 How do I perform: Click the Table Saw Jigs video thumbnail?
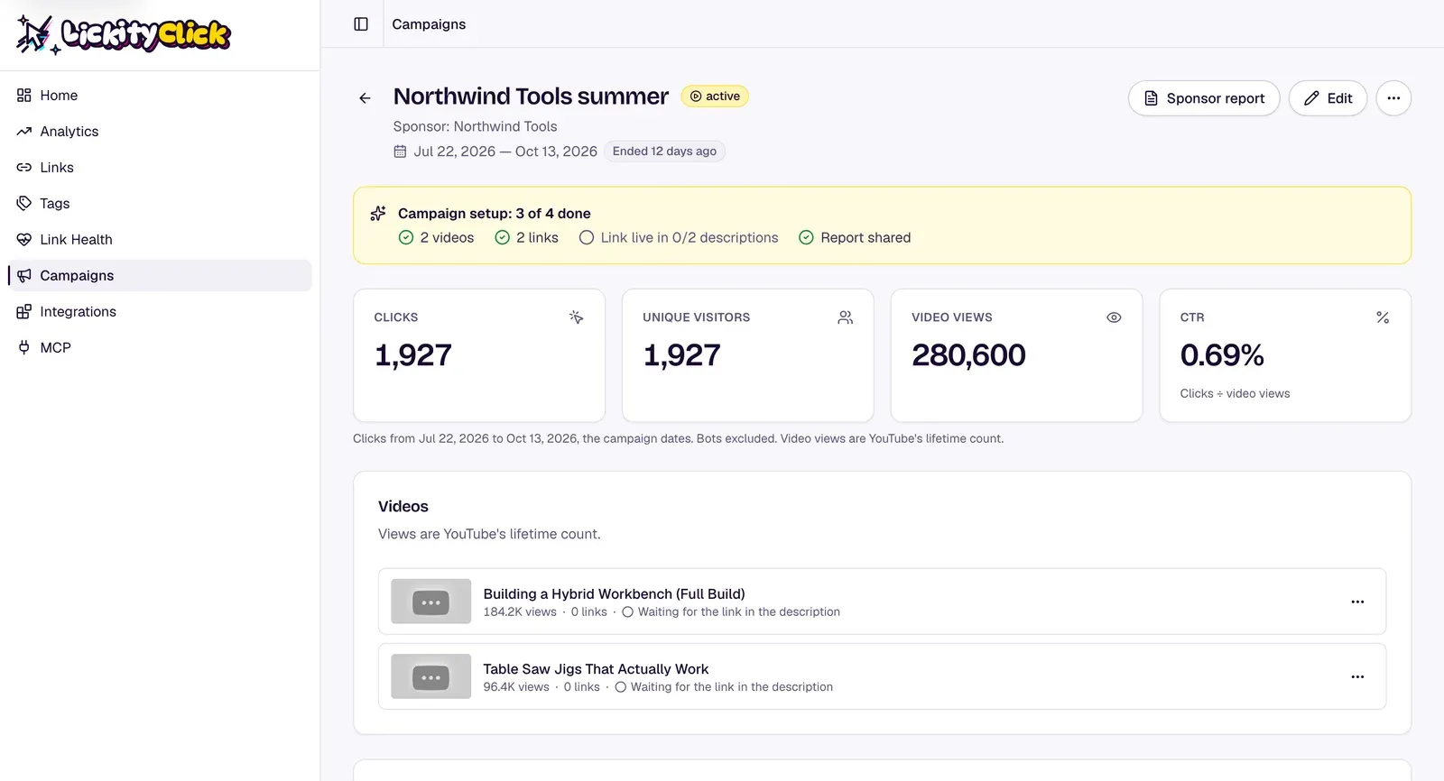click(x=430, y=676)
